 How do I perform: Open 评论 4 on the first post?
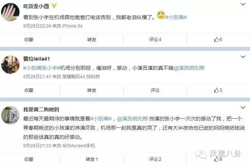155,39
